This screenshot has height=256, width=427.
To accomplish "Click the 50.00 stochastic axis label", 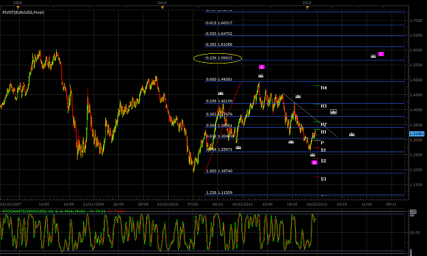I will pyautogui.click(x=415, y=233).
